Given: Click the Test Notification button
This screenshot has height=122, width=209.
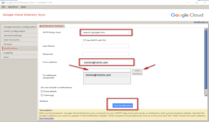Looking at the screenshot, I should pos(123,106).
